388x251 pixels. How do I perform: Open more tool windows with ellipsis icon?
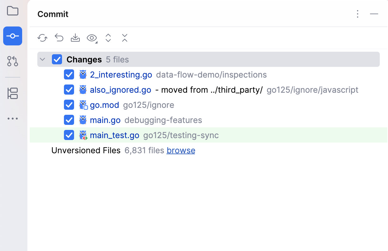12,118
